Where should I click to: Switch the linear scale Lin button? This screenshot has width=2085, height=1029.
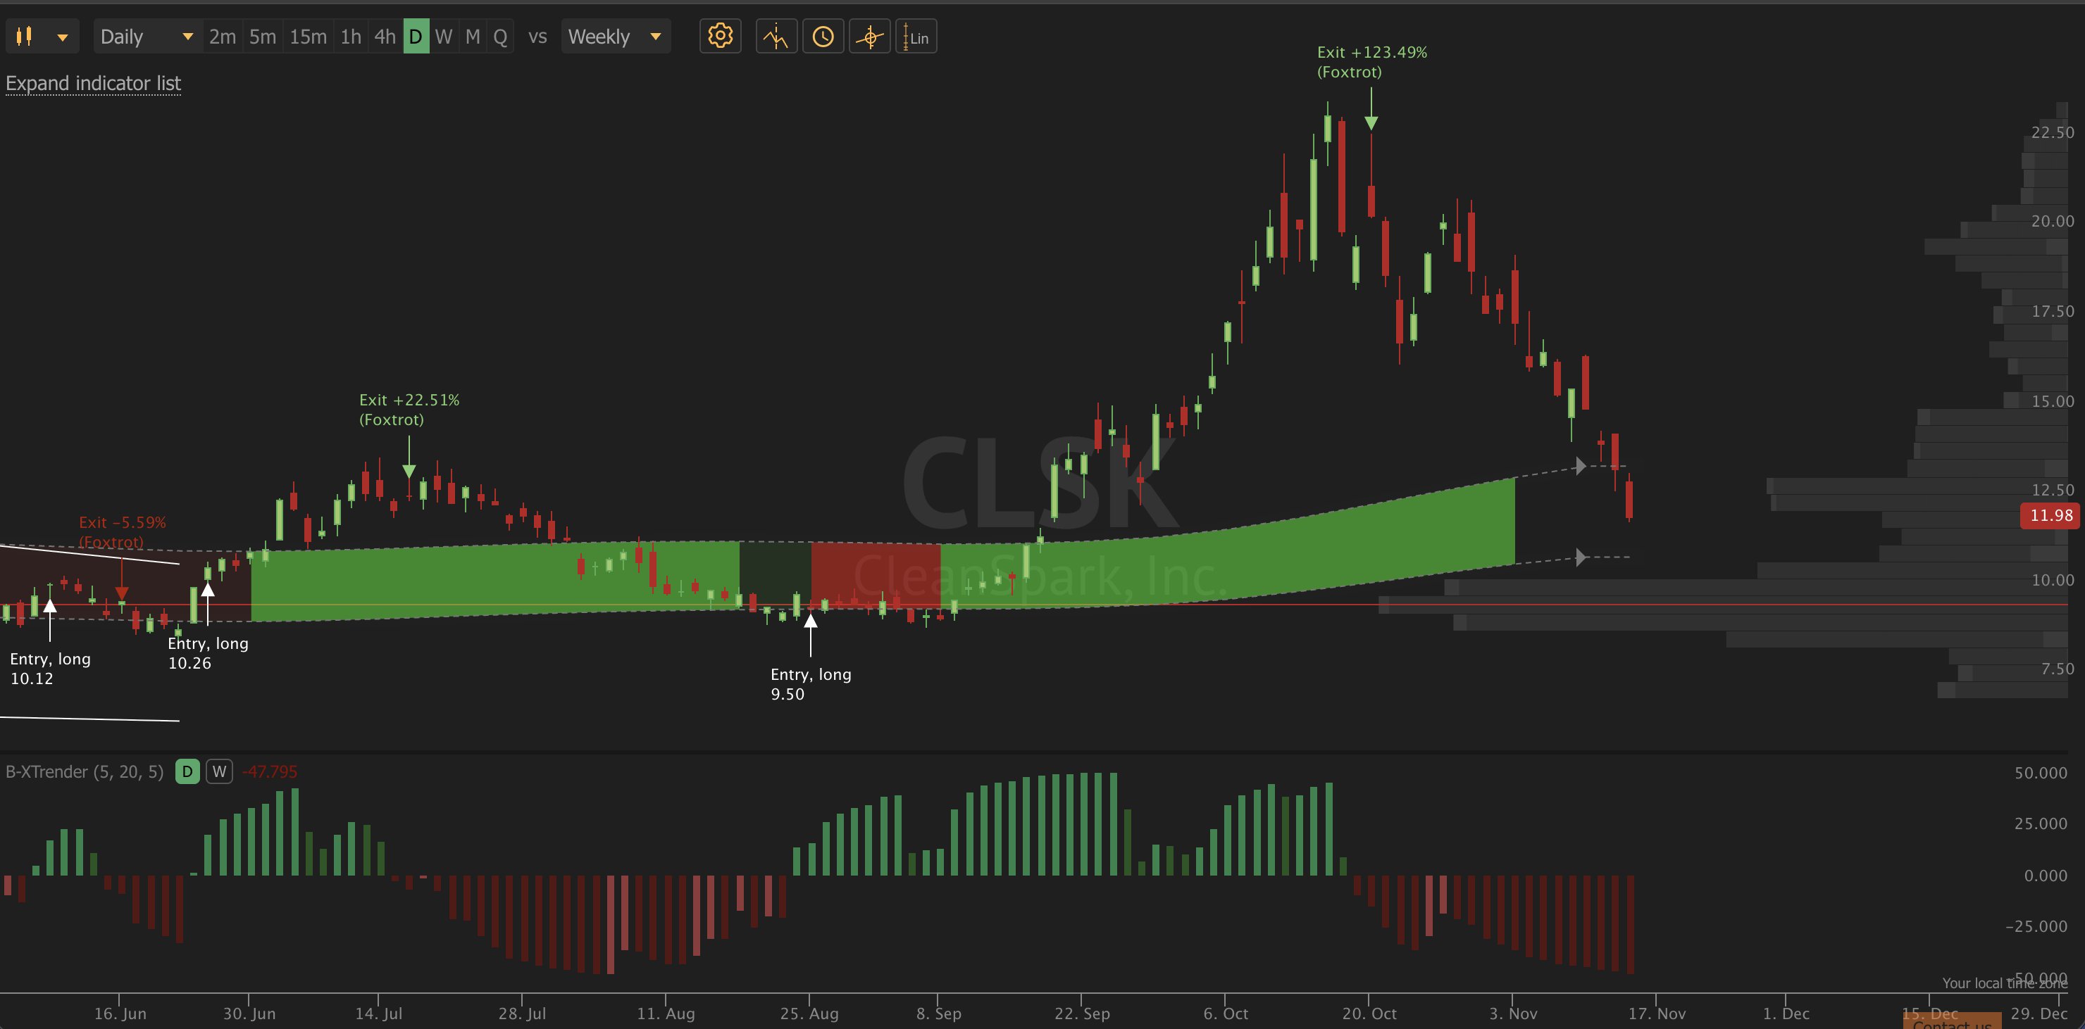(916, 37)
